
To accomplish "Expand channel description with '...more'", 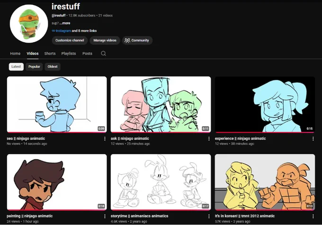I will (x=65, y=23).
